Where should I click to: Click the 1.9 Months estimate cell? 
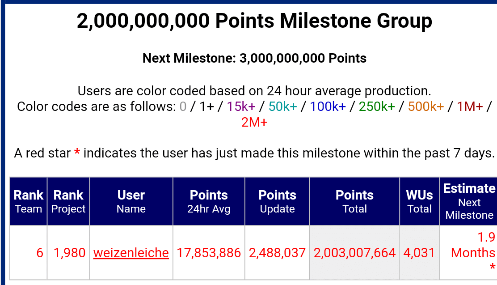coord(468,253)
